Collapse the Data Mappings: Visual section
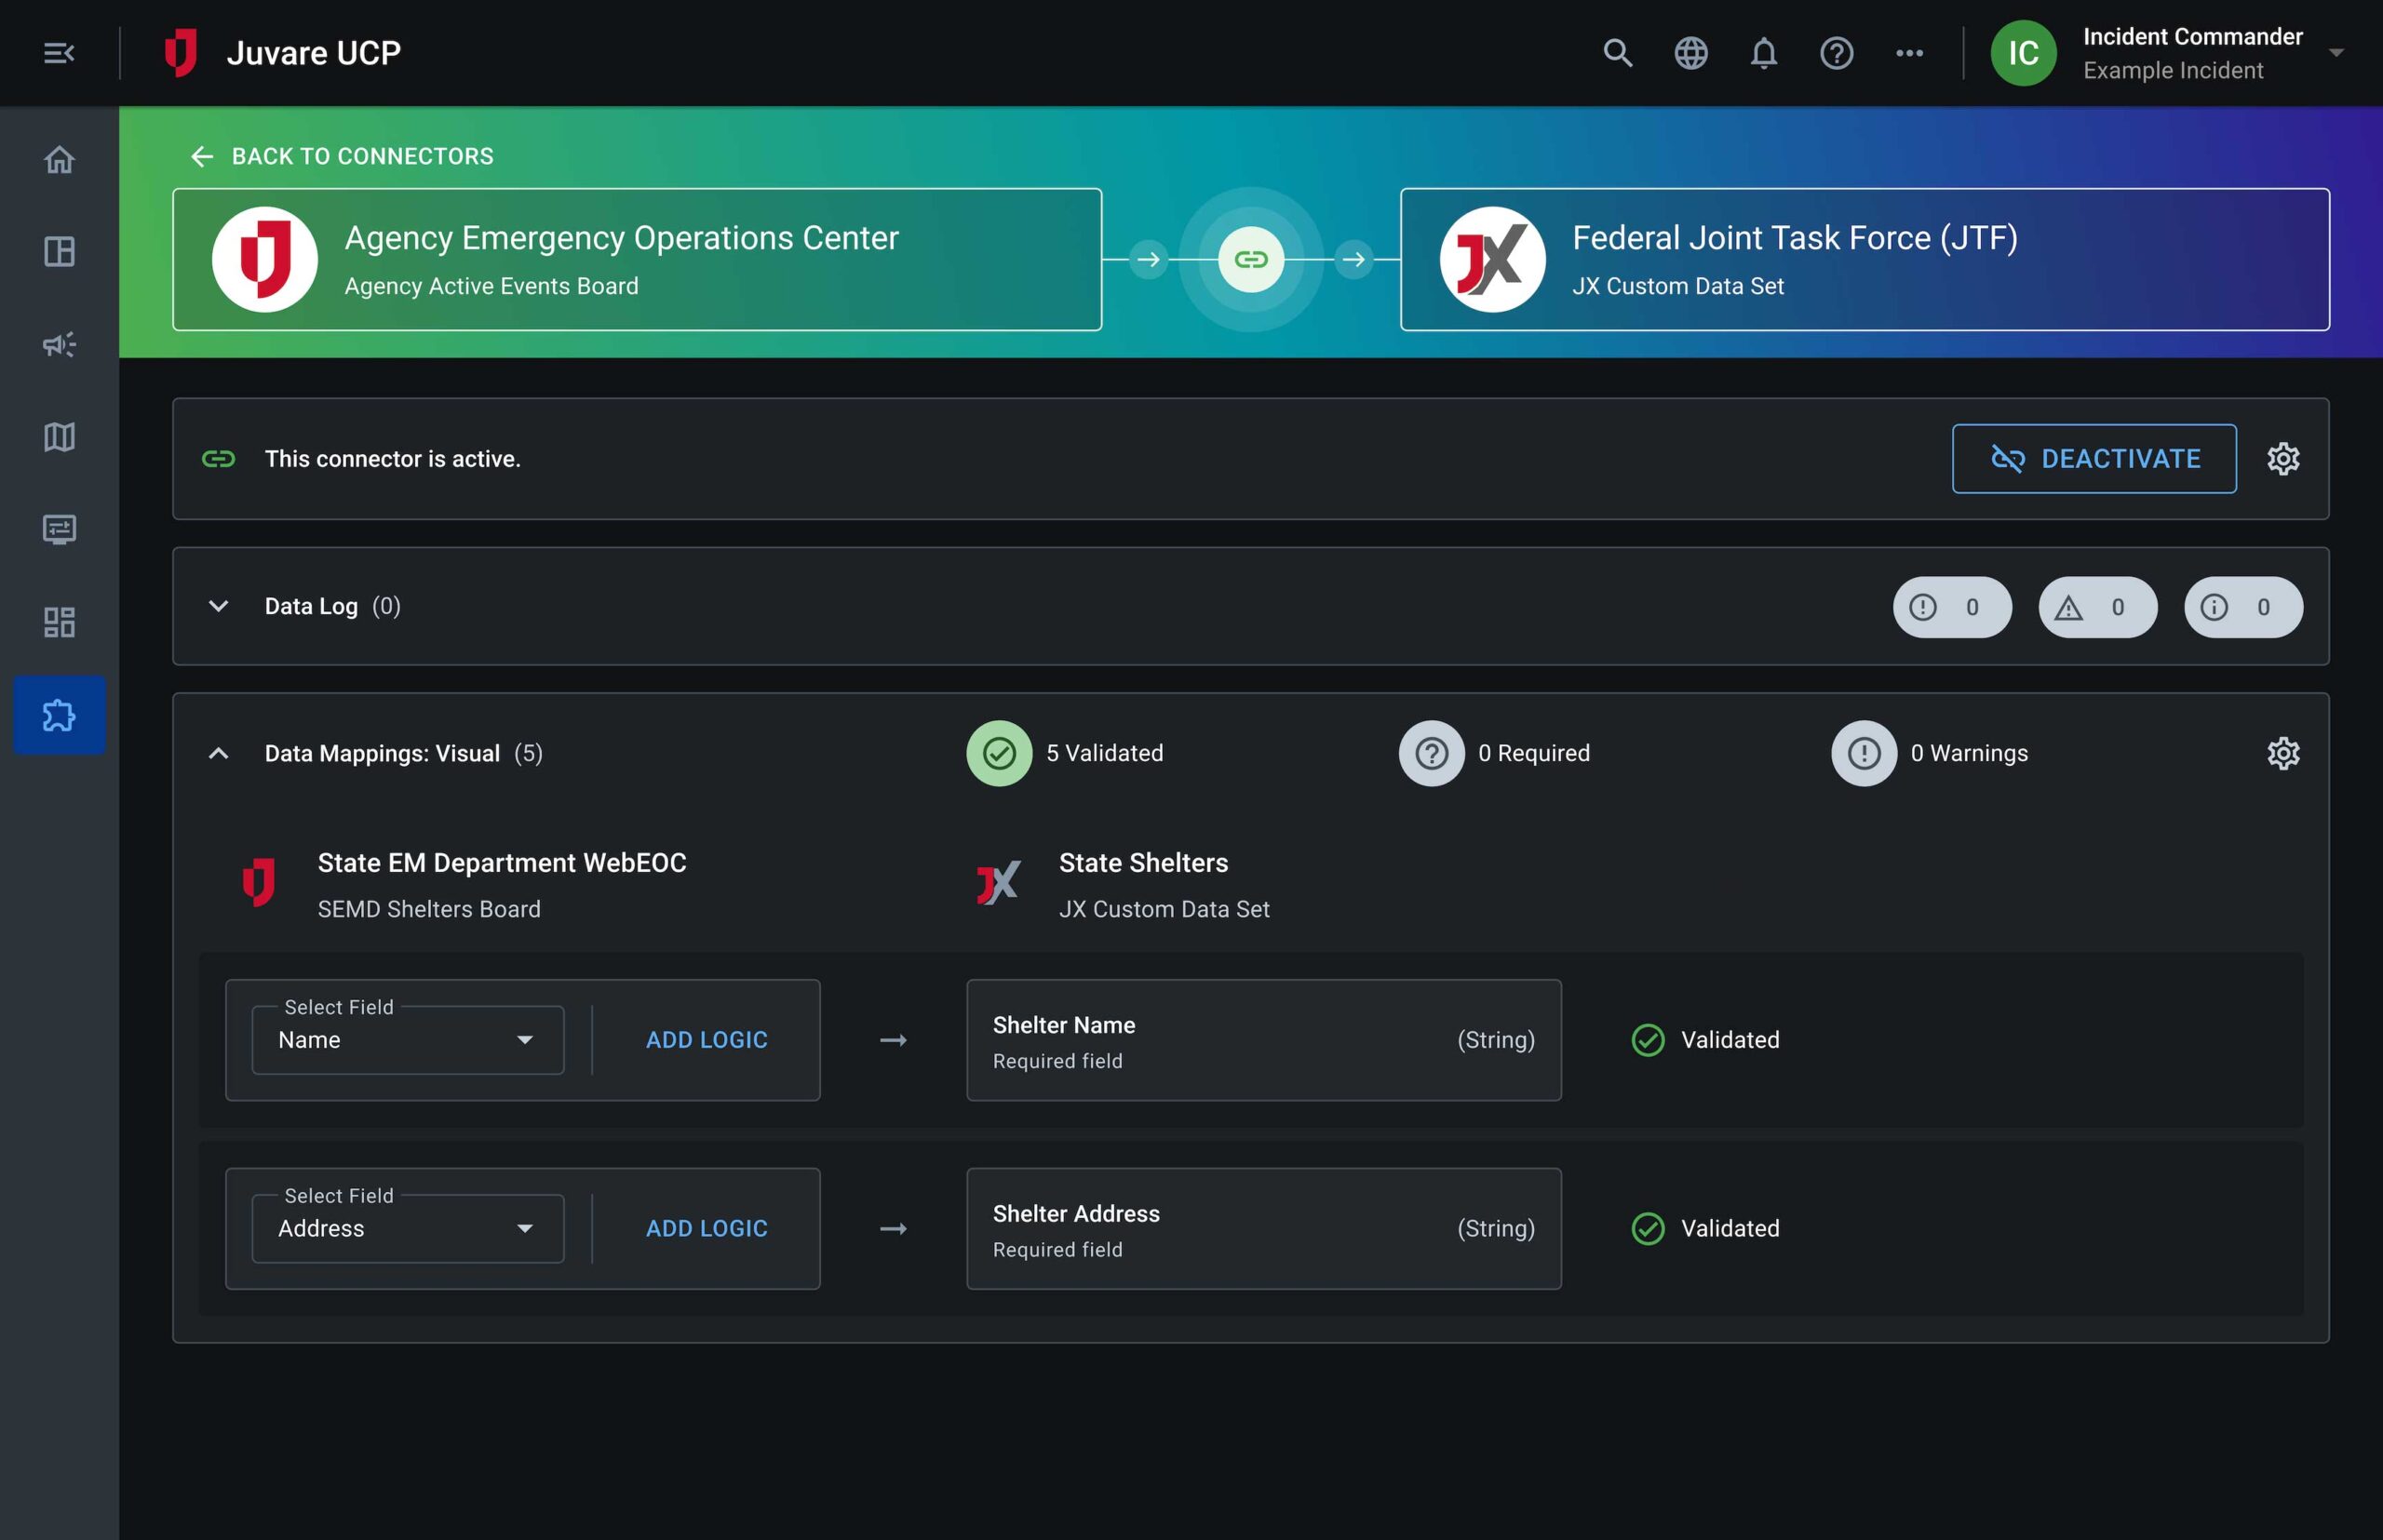The height and width of the screenshot is (1540, 2383). tap(218, 753)
